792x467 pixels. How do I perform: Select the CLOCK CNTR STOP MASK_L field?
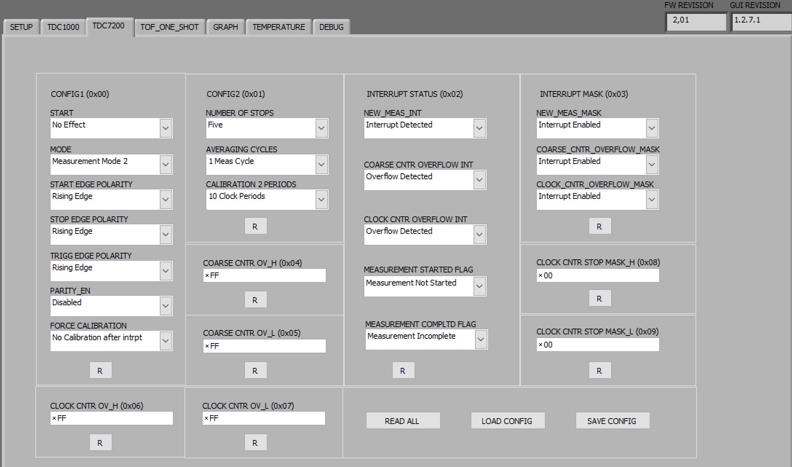click(597, 345)
